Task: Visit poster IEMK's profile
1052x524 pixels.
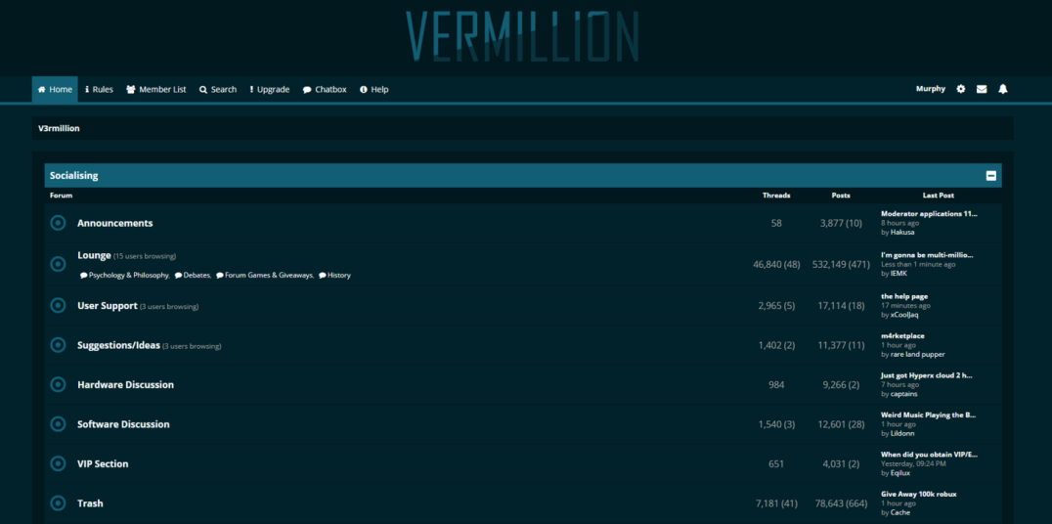Action: click(899, 274)
